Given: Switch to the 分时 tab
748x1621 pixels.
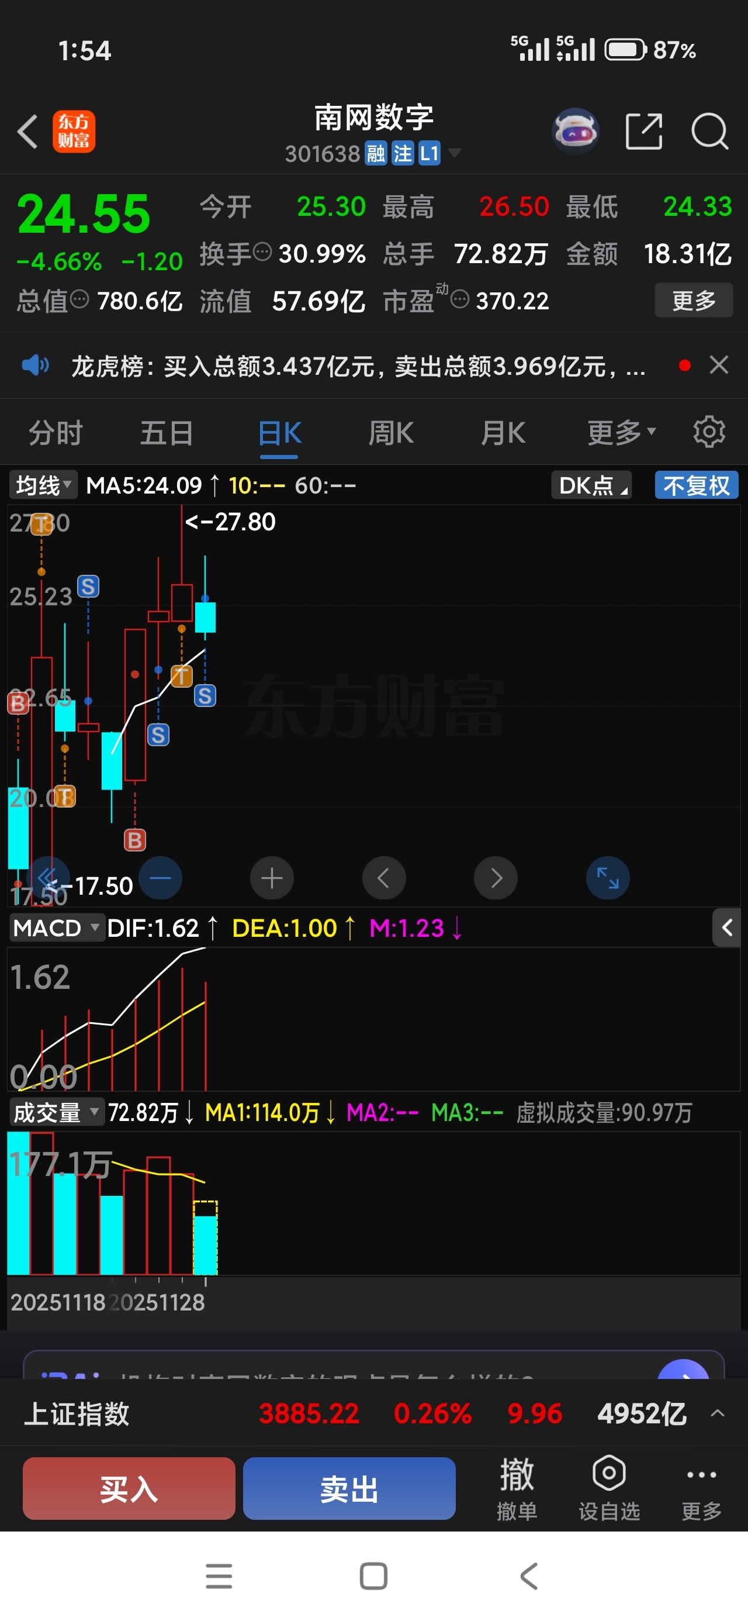Looking at the screenshot, I should (56, 432).
